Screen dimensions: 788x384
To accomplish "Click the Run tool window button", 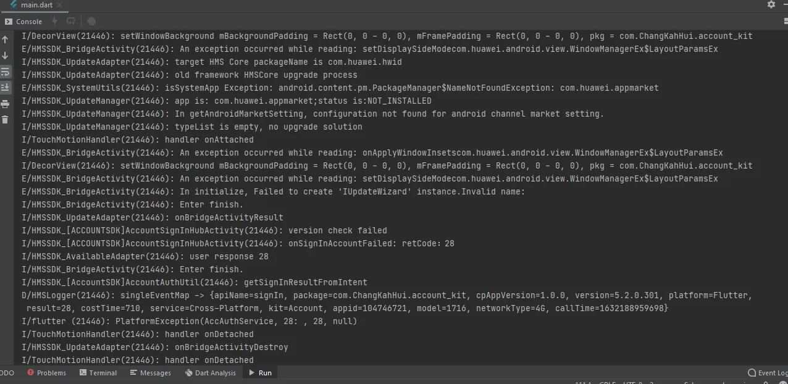I will (x=260, y=373).
